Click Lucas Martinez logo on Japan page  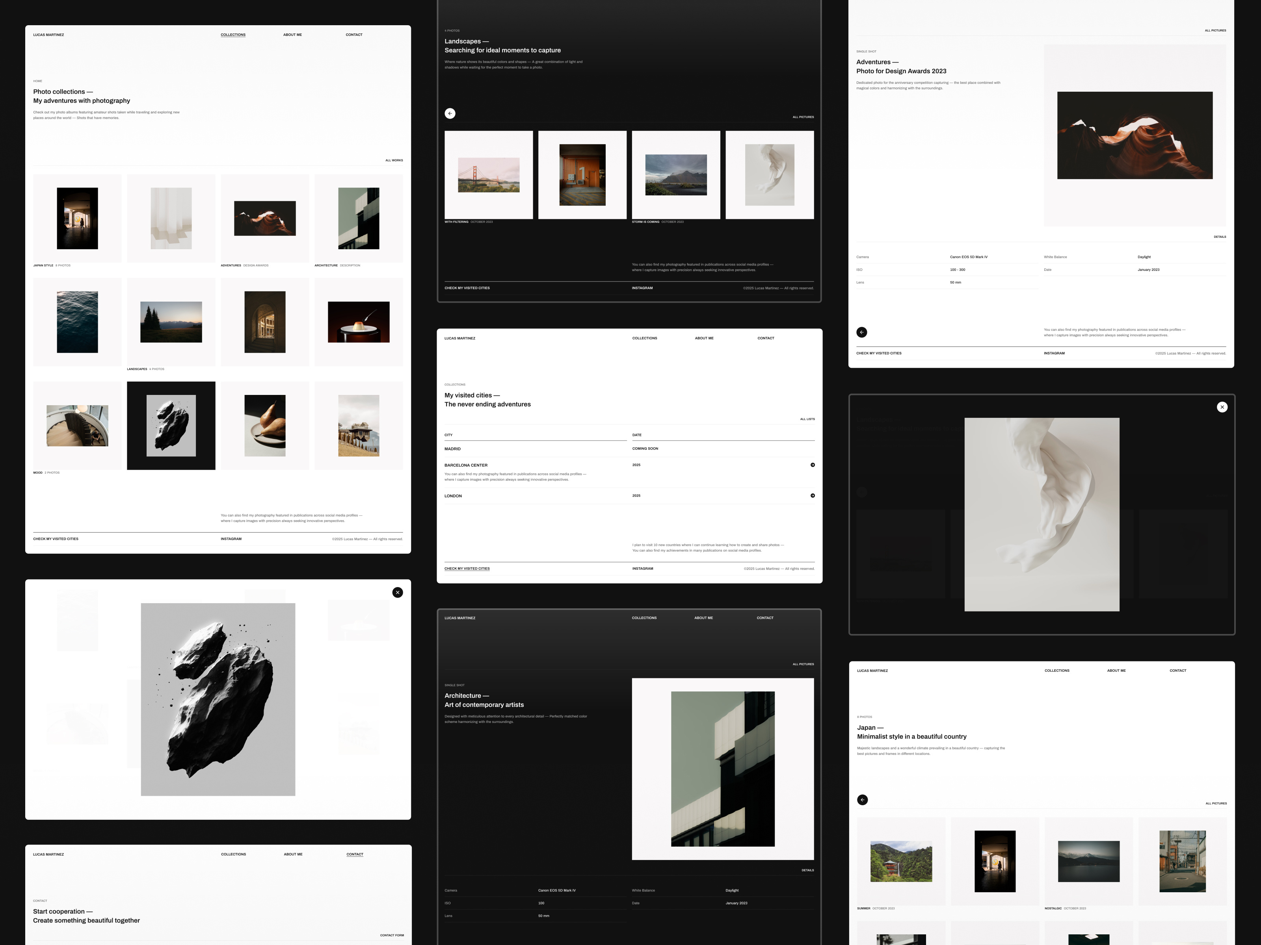(872, 671)
